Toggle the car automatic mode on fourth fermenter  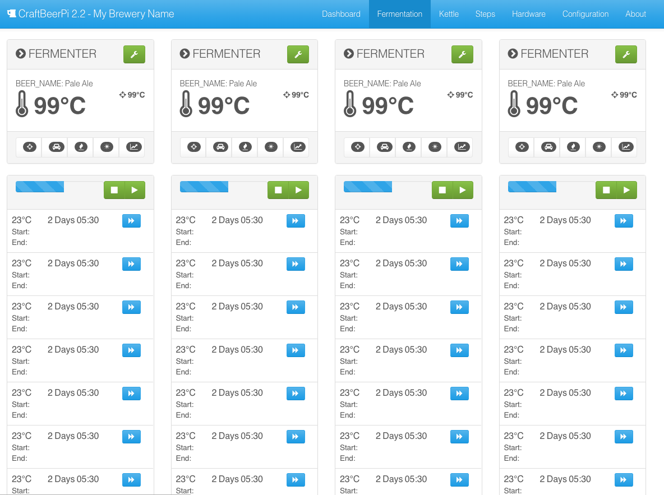pyautogui.click(x=547, y=147)
